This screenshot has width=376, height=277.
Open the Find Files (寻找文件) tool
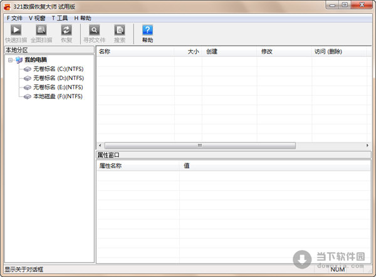tap(94, 33)
